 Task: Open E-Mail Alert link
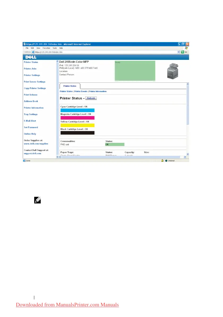[x=30, y=121]
